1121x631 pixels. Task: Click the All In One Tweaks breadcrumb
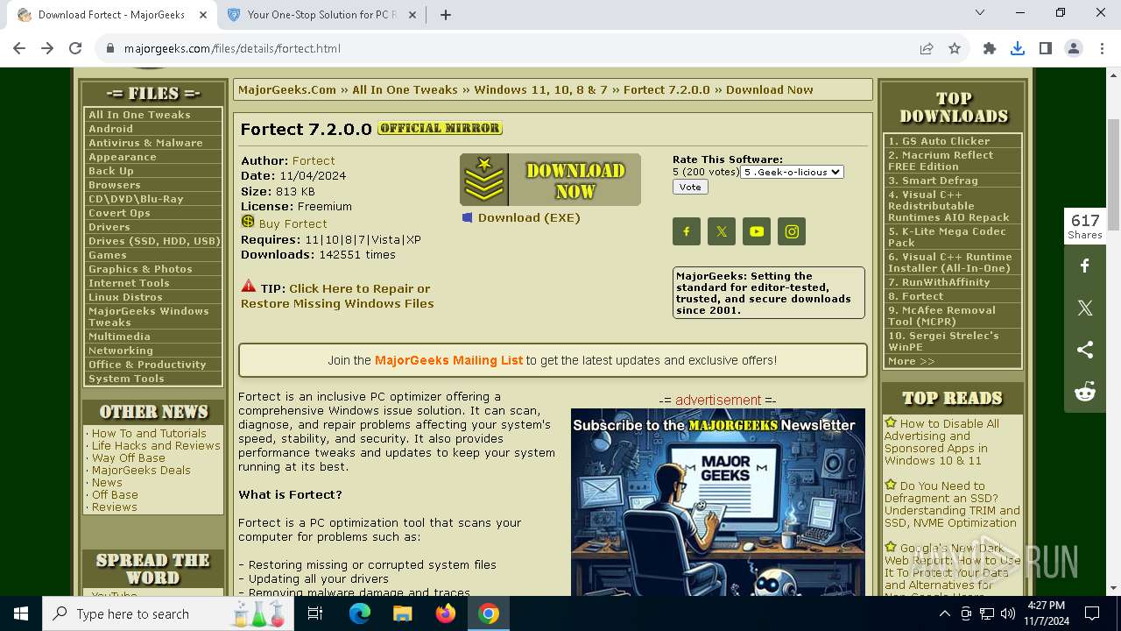point(405,89)
